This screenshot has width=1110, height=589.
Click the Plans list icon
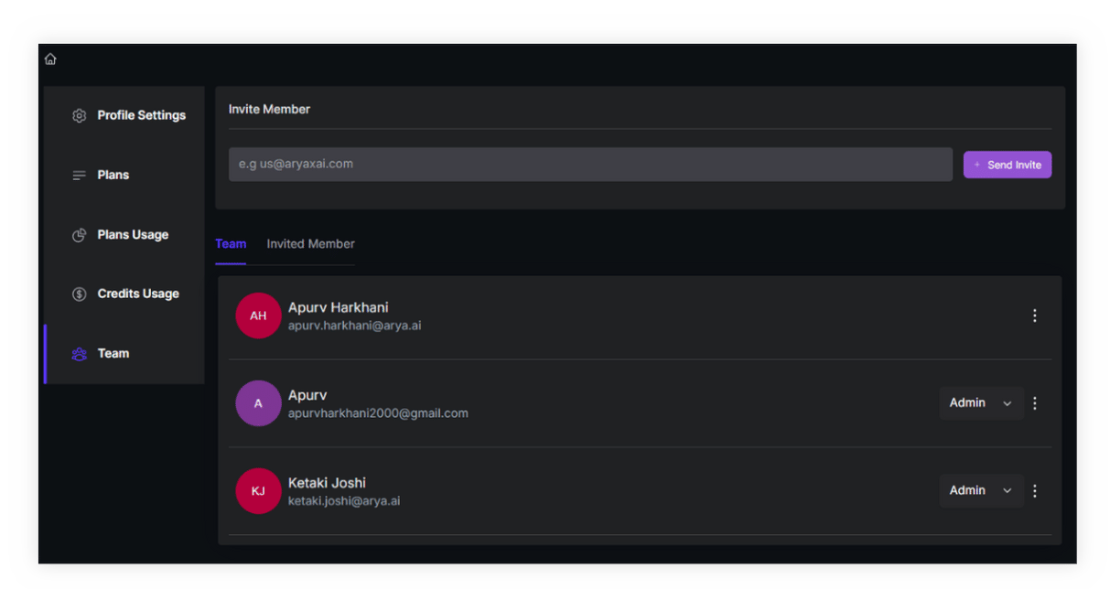point(80,176)
